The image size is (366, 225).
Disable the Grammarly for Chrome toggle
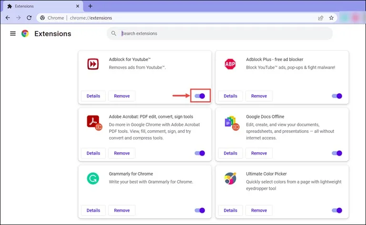pyautogui.click(x=200, y=210)
